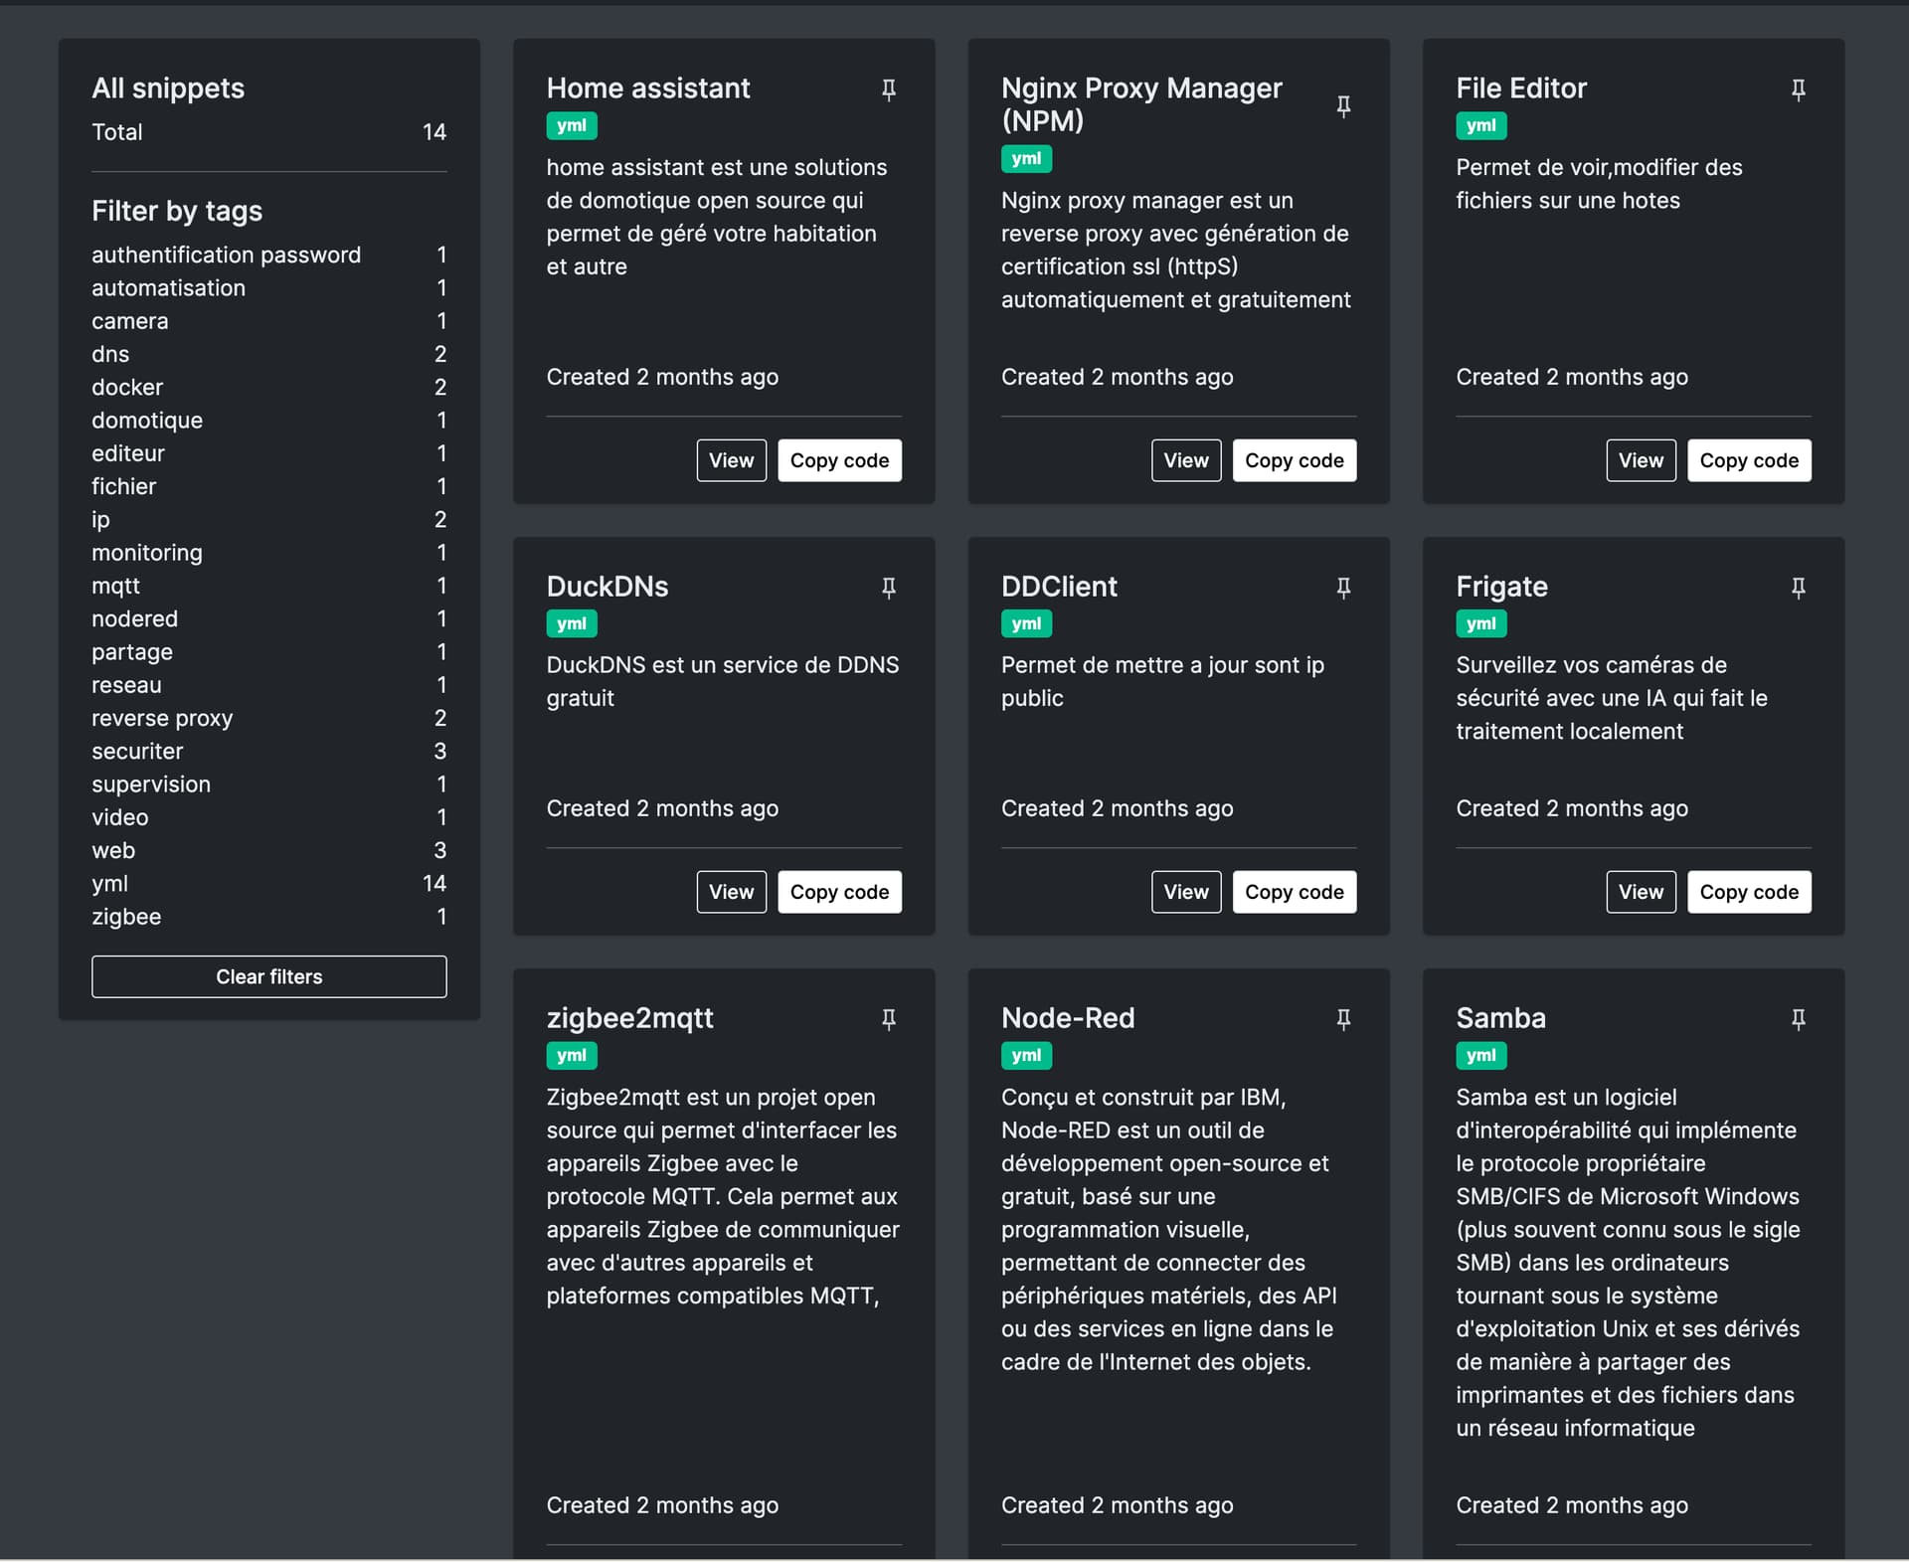The image size is (1909, 1562).
Task: Filter snippets by monitoring tag
Action: pyautogui.click(x=268, y=553)
